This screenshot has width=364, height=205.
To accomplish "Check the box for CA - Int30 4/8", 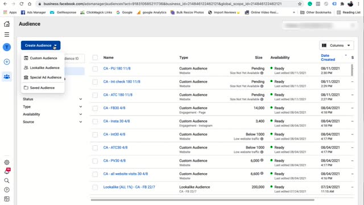I will tap(95, 134).
